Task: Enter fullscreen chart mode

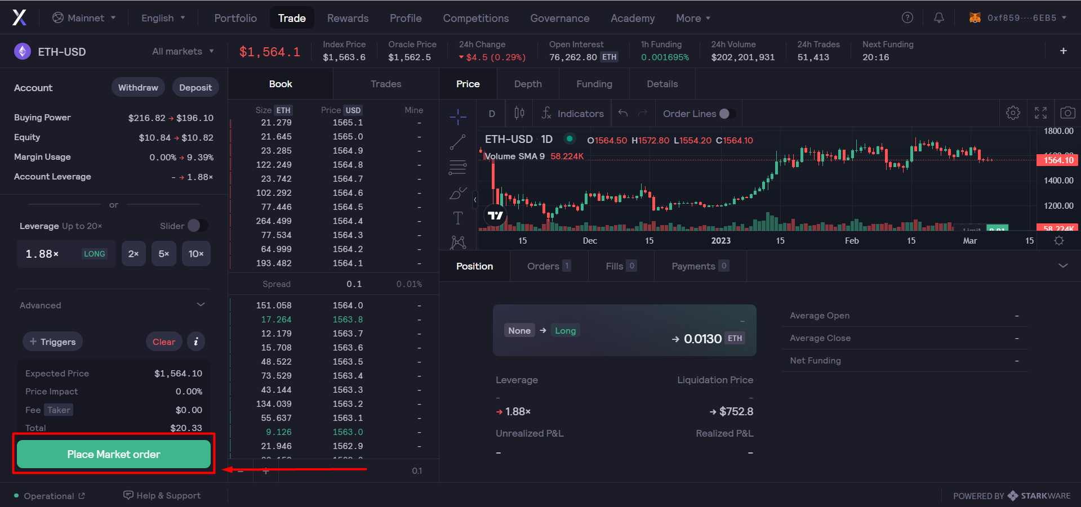Action: [x=1040, y=113]
